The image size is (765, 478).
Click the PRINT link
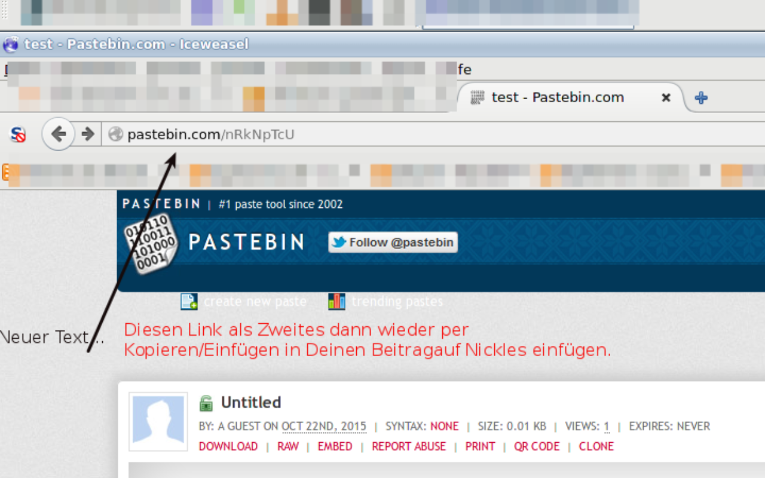click(x=481, y=446)
